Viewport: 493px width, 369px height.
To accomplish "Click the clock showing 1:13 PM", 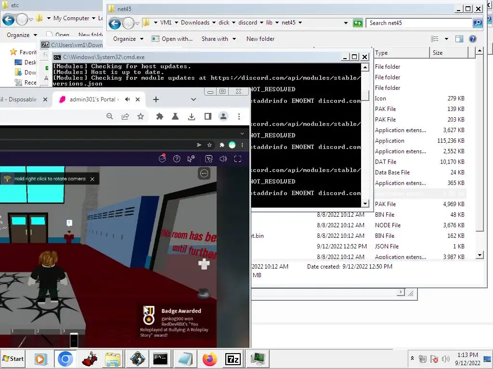I will coord(467,355).
